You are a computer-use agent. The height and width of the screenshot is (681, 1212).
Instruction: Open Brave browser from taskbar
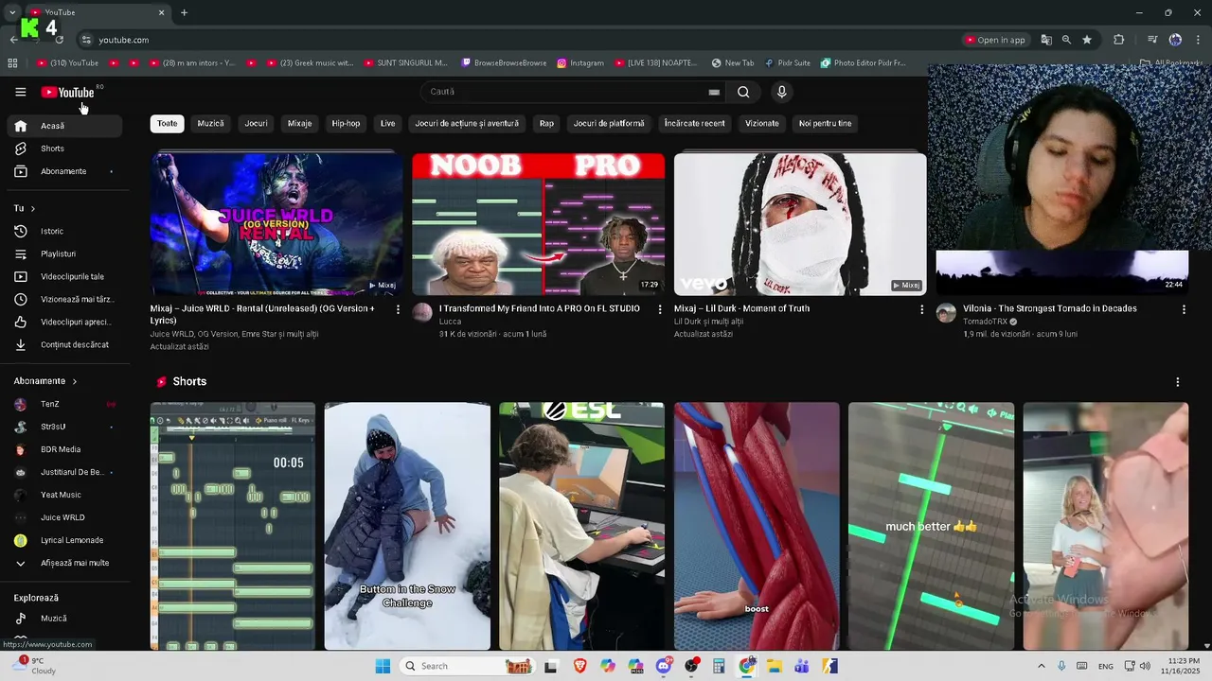coord(580,666)
